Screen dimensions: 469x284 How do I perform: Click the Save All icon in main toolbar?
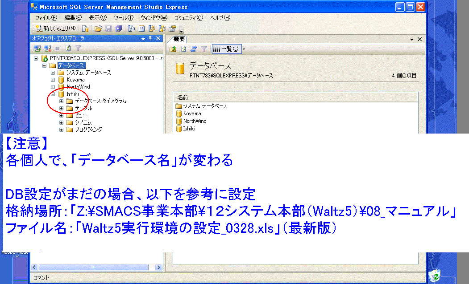(118, 28)
